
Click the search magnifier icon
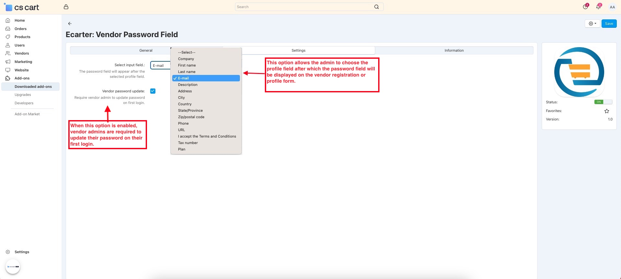[x=376, y=7]
